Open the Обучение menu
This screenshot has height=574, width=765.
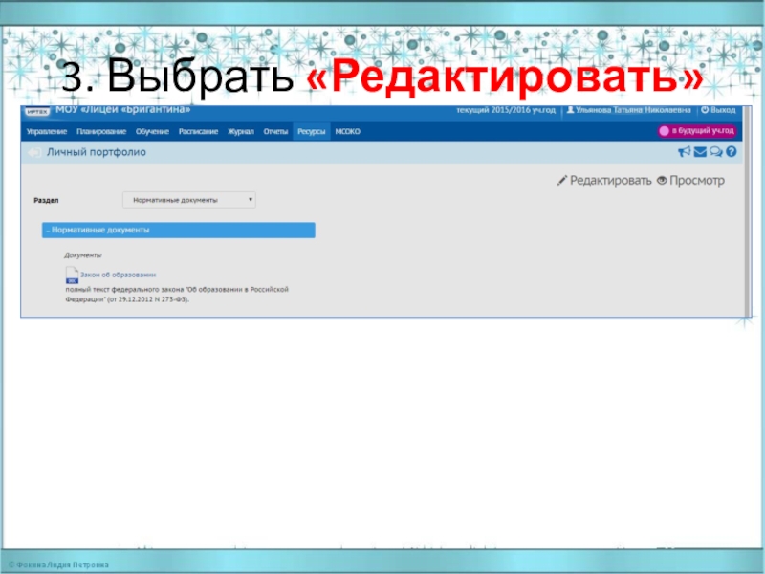(x=152, y=131)
